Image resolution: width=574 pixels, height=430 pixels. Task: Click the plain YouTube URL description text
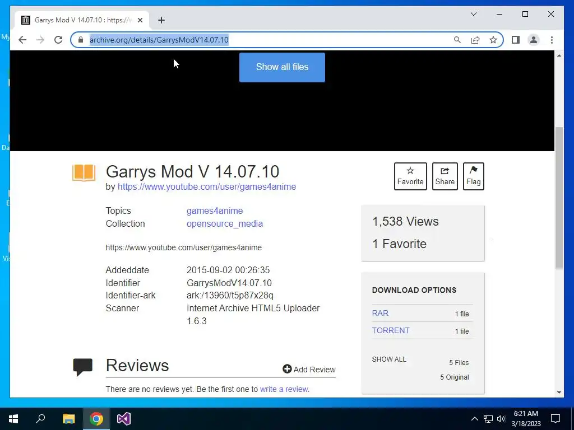[x=184, y=247]
